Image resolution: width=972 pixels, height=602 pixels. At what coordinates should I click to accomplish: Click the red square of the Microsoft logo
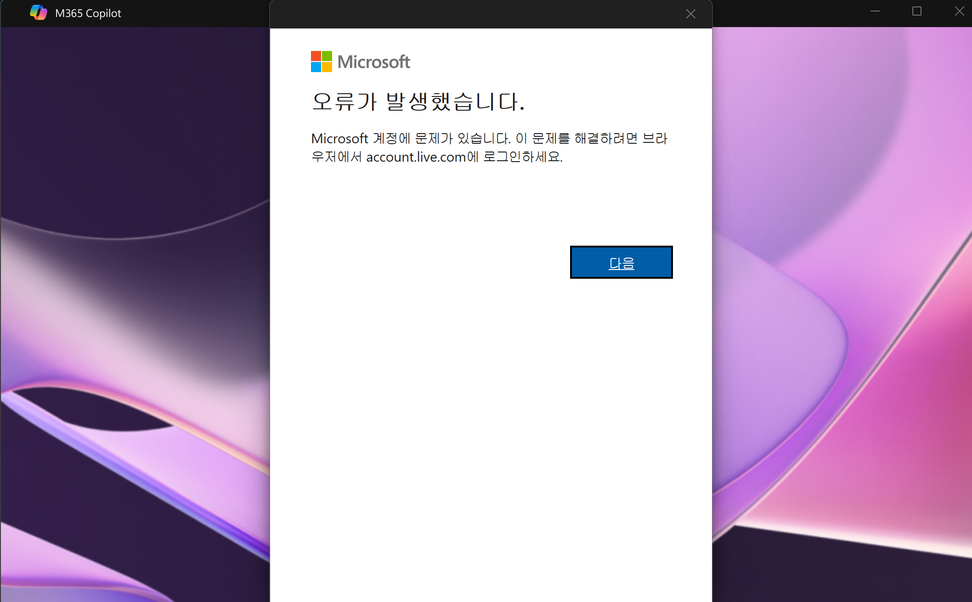316,56
